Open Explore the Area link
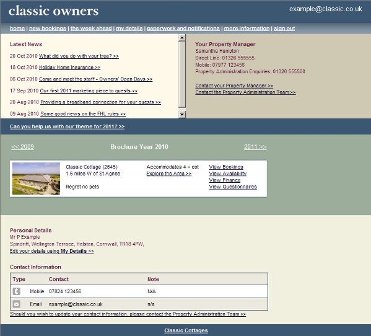This screenshot has height=336, width=371. 169,174
